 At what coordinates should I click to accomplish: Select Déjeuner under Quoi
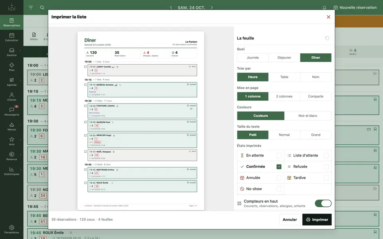pyautogui.click(x=284, y=57)
